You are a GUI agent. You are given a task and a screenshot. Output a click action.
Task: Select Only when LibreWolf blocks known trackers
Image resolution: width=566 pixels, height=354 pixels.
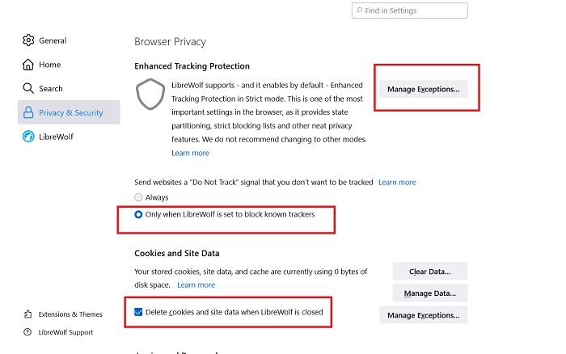139,215
